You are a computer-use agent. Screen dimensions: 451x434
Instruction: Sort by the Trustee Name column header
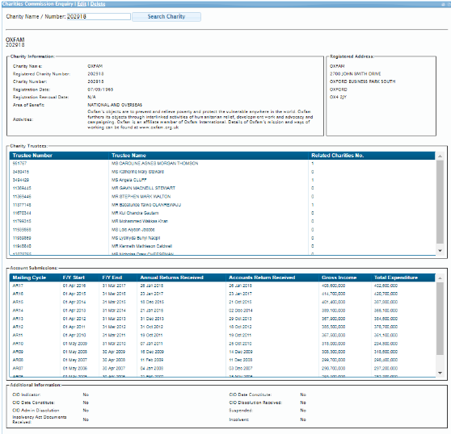[209, 155]
